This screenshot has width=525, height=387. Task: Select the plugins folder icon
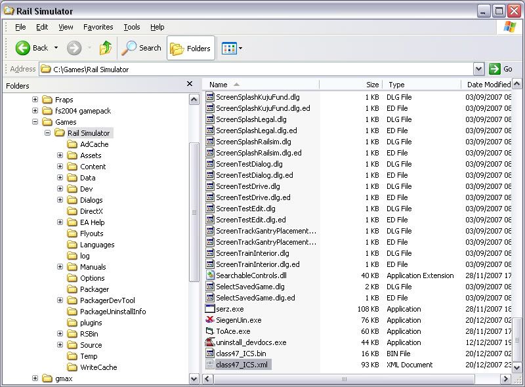coord(72,323)
